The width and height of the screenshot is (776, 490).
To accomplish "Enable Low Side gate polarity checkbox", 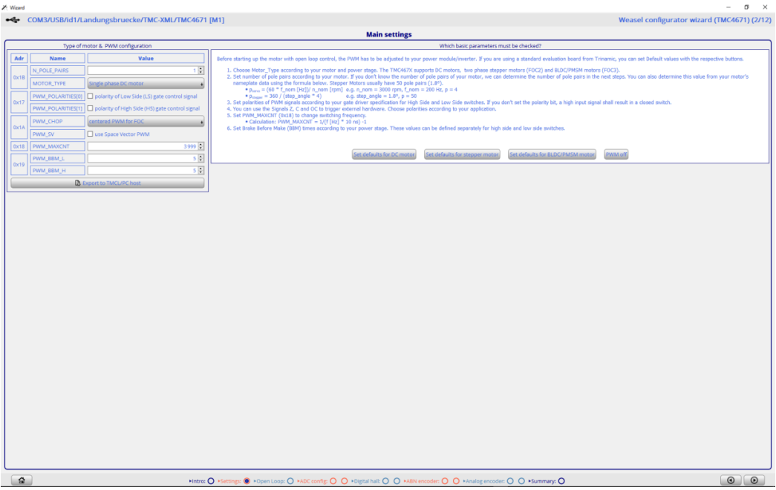I will click(x=91, y=97).
